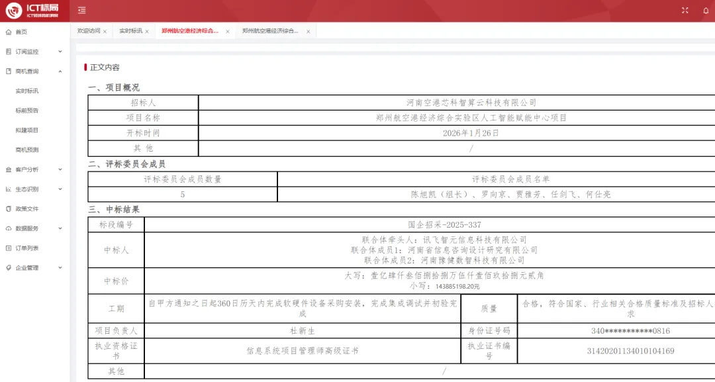Collapse the sidebar with the hamburger icon
The height and width of the screenshot is (382, 715).
coord(81,11)
